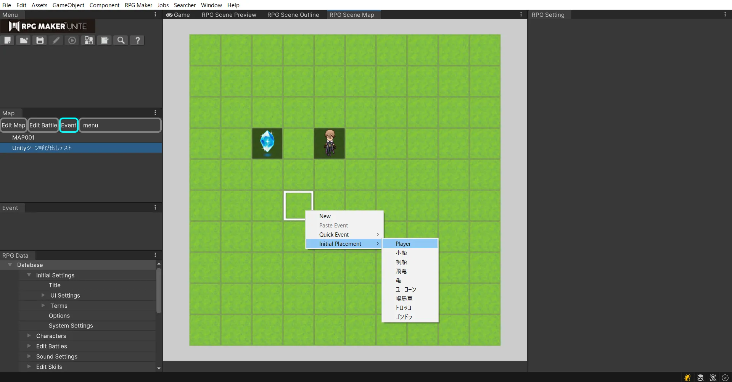This screenshot has height=382, width=732.
Task: Click the playtest play button icon
Action: pos(72,40)
